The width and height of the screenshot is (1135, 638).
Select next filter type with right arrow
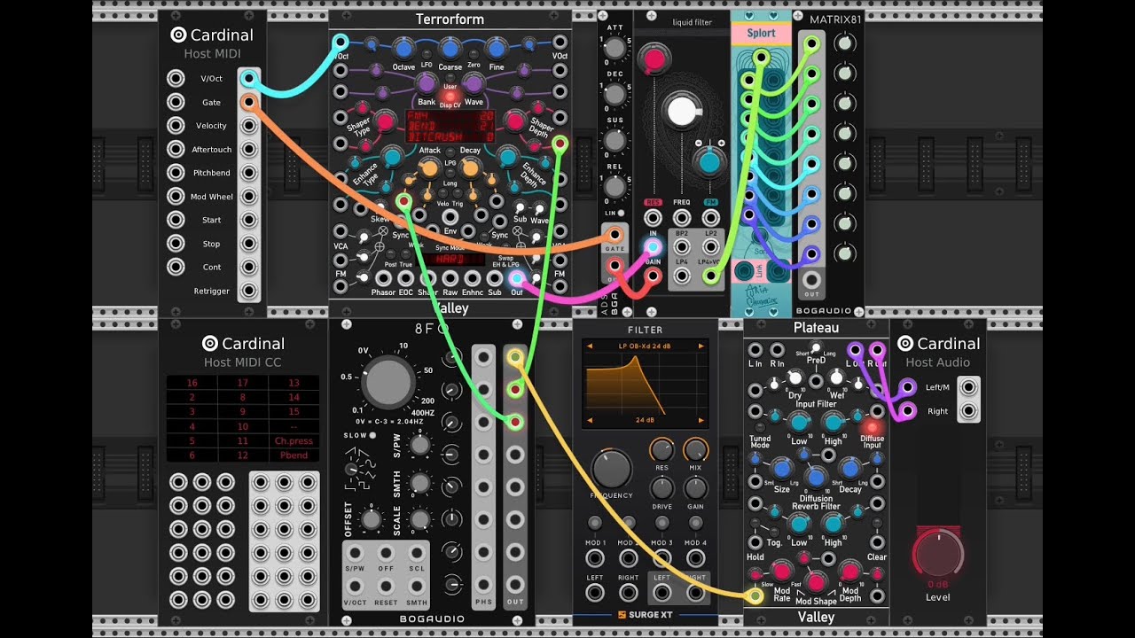702,346
